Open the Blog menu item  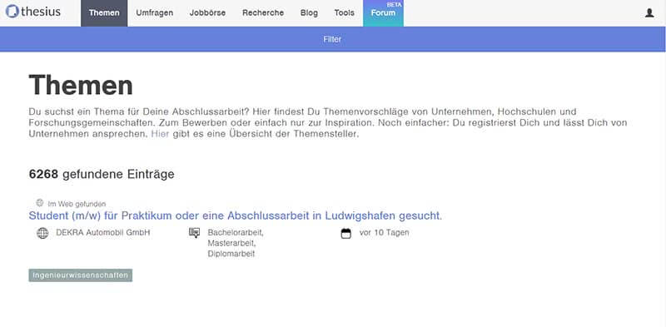(x=309, y=13)
